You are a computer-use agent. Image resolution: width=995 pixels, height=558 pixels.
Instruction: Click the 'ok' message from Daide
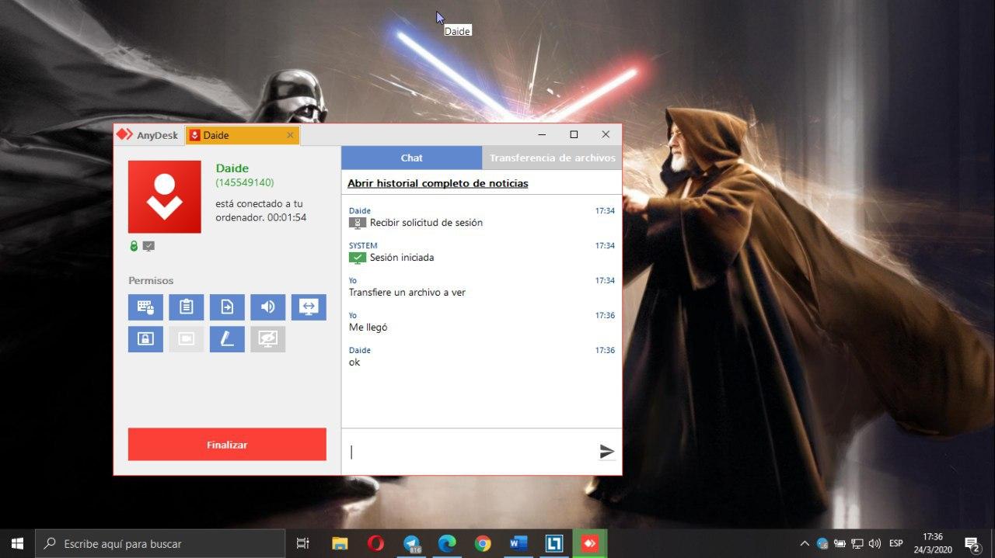click(x=354, y=362)
